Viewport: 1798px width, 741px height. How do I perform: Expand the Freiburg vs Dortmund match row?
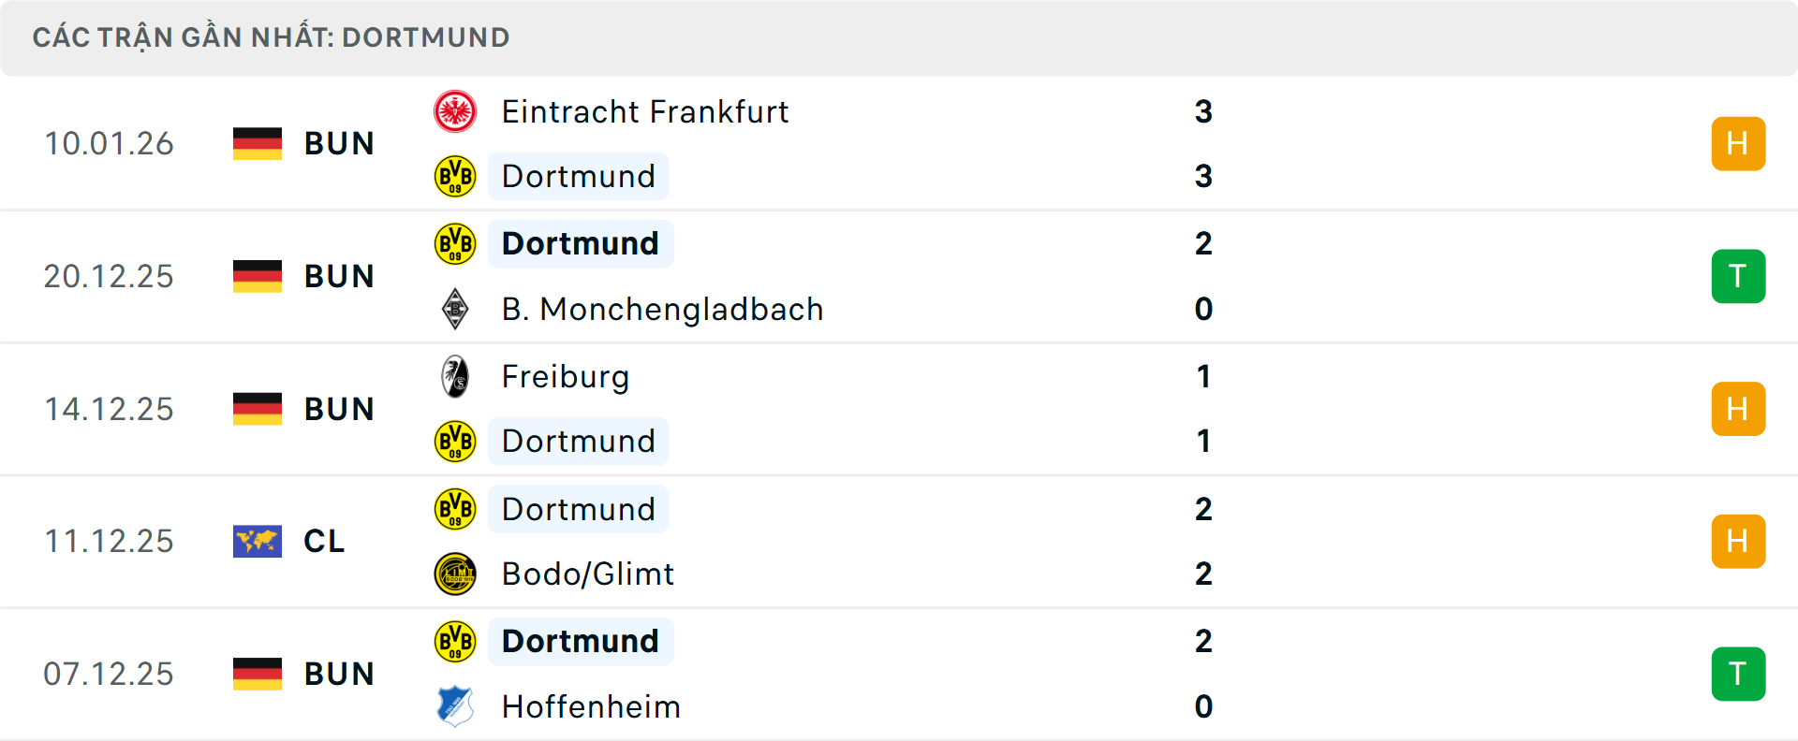click(x=899, y=409)
